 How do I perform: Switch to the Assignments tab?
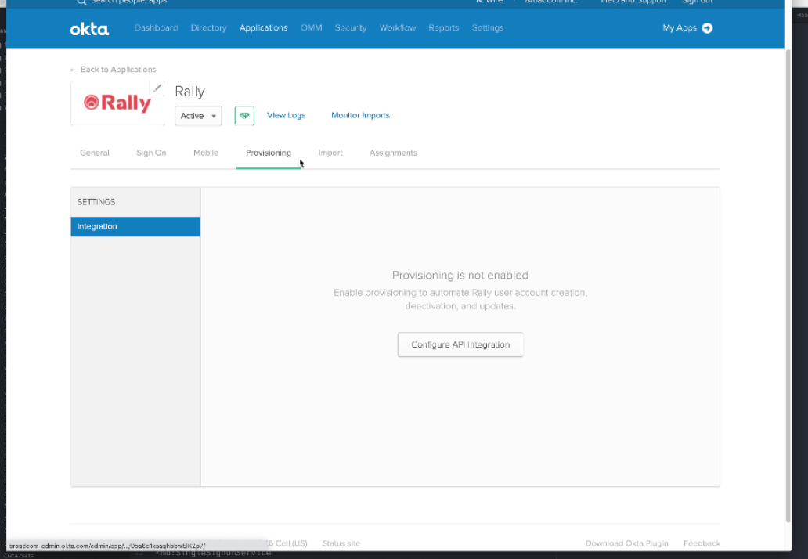pyautogui.click(x=393, y=153)
